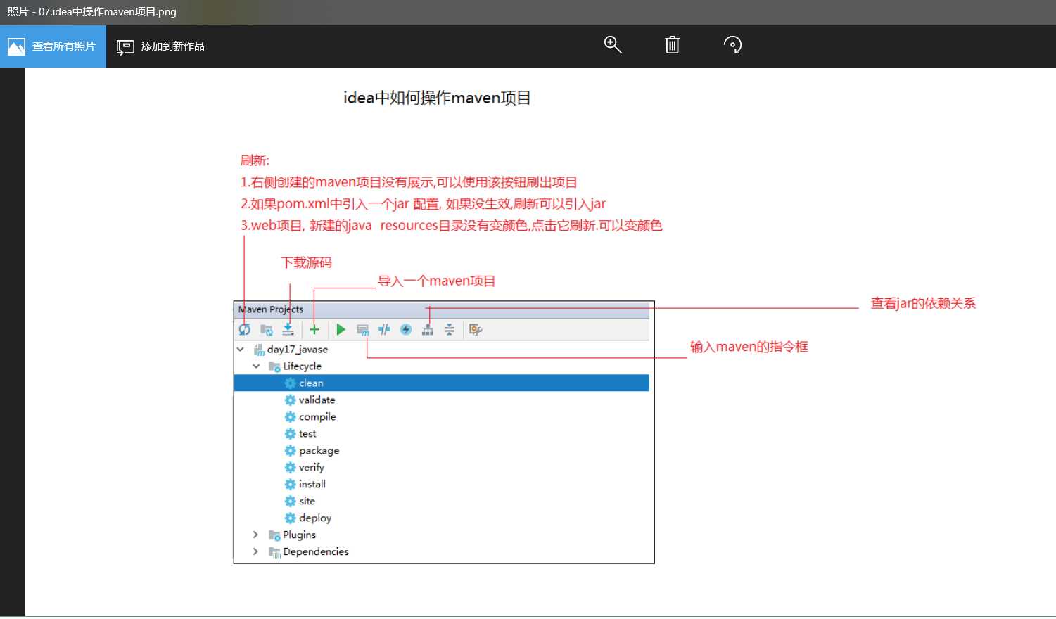This screenshot has width=1056, height=619.
Task: Select the verify lifecycle goal
Action: [311, 467]
